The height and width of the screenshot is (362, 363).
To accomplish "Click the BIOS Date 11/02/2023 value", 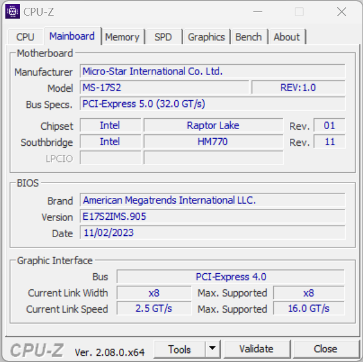I will point(212,232).
